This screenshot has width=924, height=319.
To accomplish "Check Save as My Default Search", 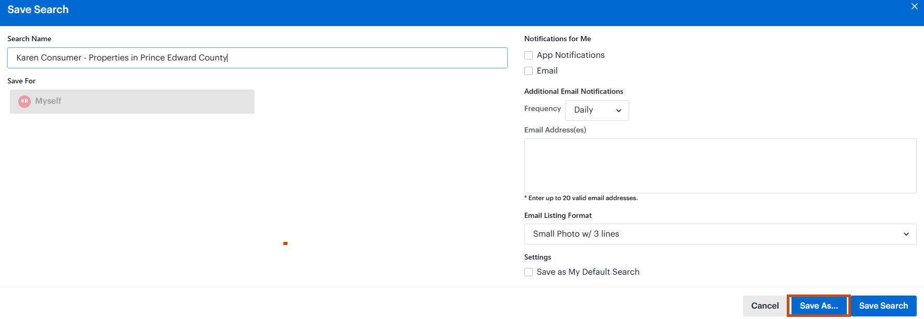I will pos(529,272).
